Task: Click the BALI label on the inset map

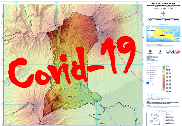Action: pos(179,38)
